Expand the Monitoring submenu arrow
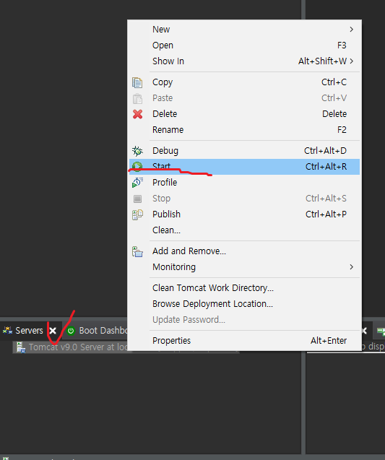The height and width of the screenshot is (460, 385). [x=351, y=267]
